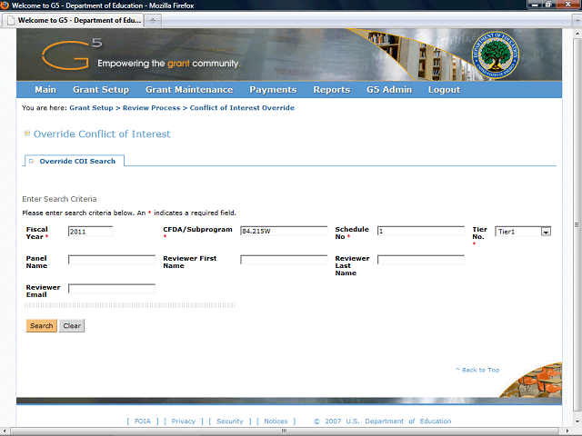Open a new browser tab with plus button

(153, 20)
